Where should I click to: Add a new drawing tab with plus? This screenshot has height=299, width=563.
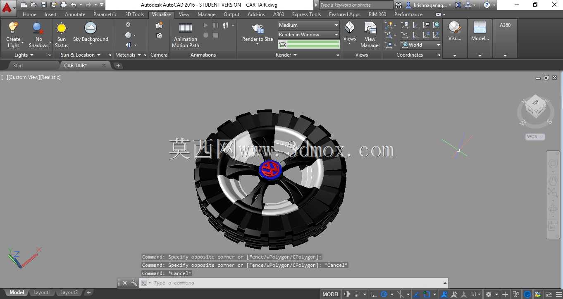click(x=118, y=65)
